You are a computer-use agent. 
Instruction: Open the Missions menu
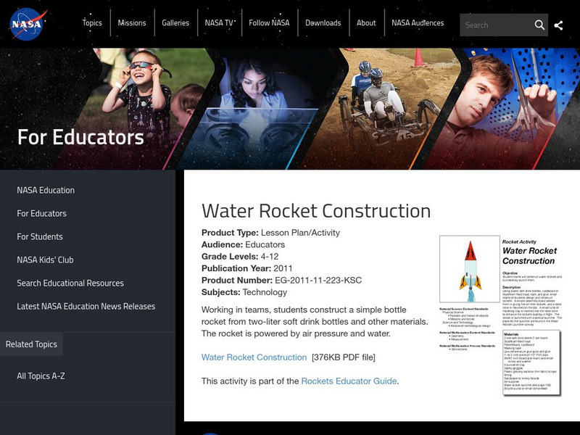[x=132, y=23]
